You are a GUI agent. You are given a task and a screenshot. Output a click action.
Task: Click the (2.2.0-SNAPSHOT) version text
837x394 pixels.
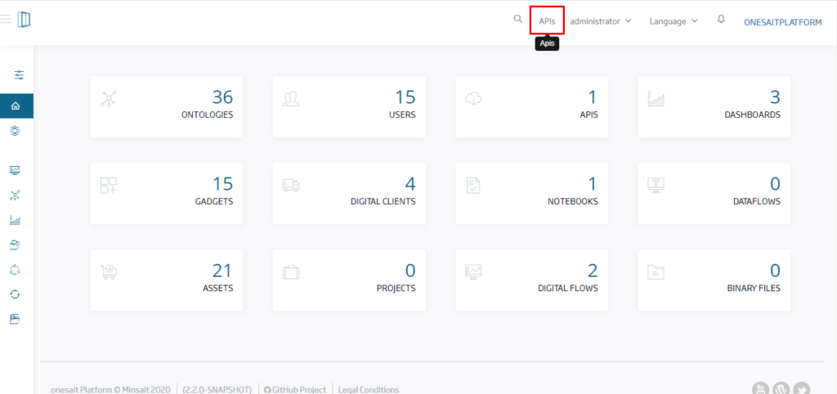(x=217, y=390)
